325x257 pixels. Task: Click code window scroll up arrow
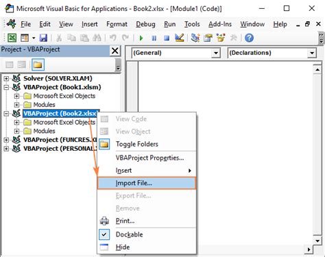click(x=317, y=70)
